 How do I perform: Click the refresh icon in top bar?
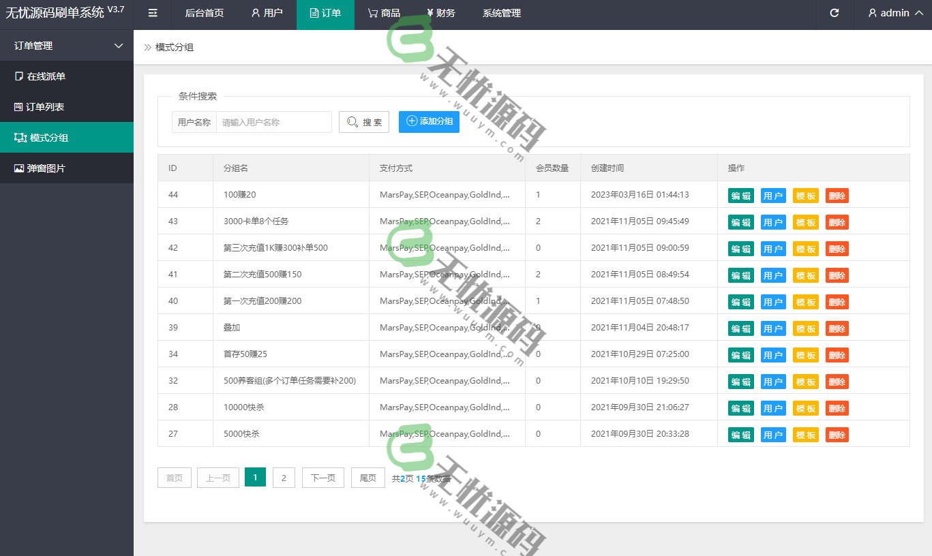[834, 13]
